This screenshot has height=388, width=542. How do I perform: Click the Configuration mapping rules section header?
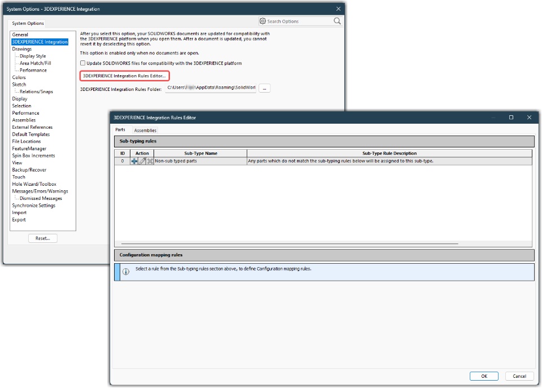click(x=324, y=255)
